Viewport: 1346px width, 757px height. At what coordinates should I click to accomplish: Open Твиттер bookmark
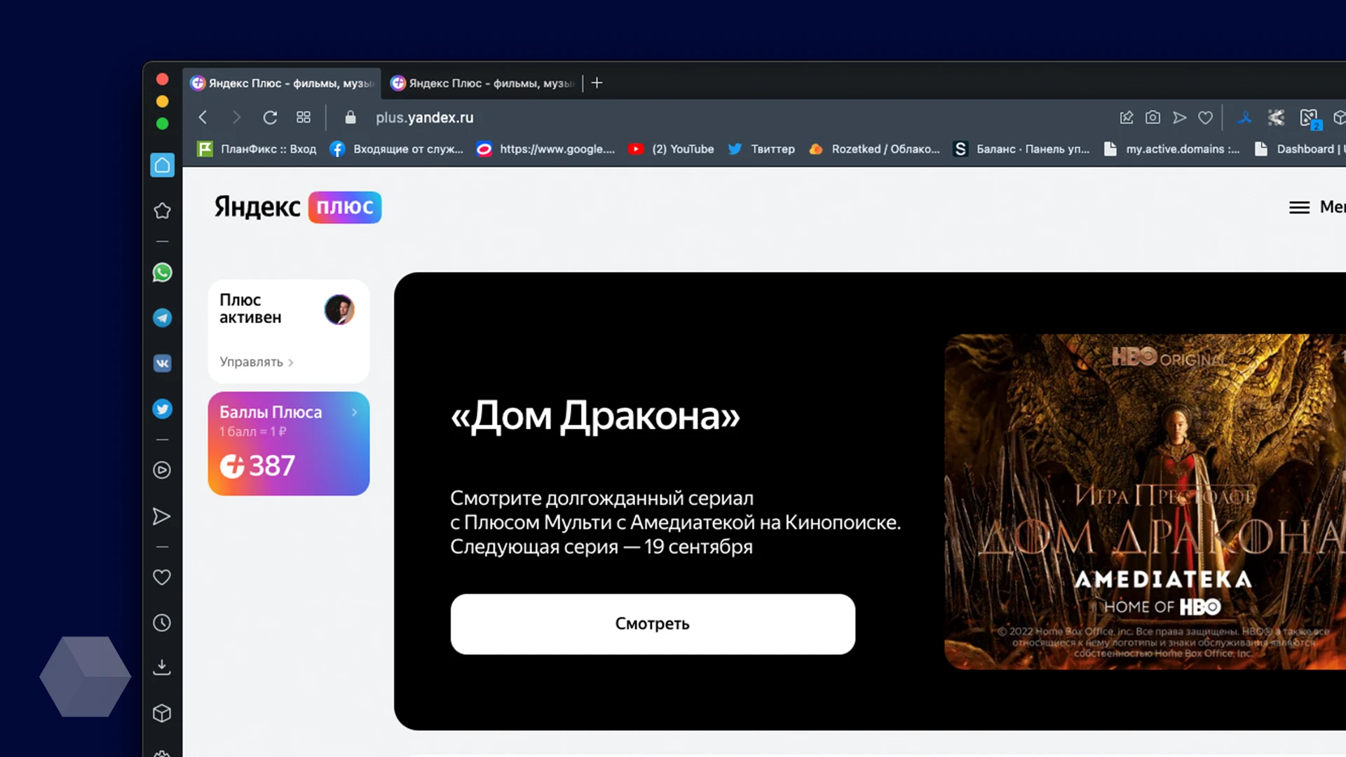[761, 149]
